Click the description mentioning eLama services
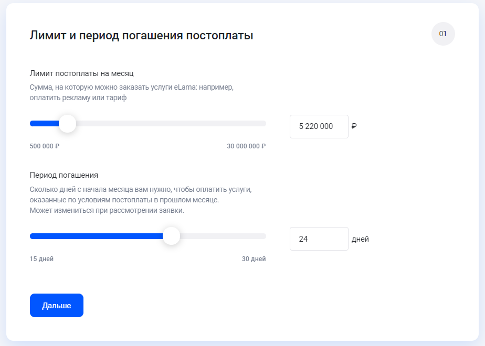This screenshot has width=485, height=346. 132,92
